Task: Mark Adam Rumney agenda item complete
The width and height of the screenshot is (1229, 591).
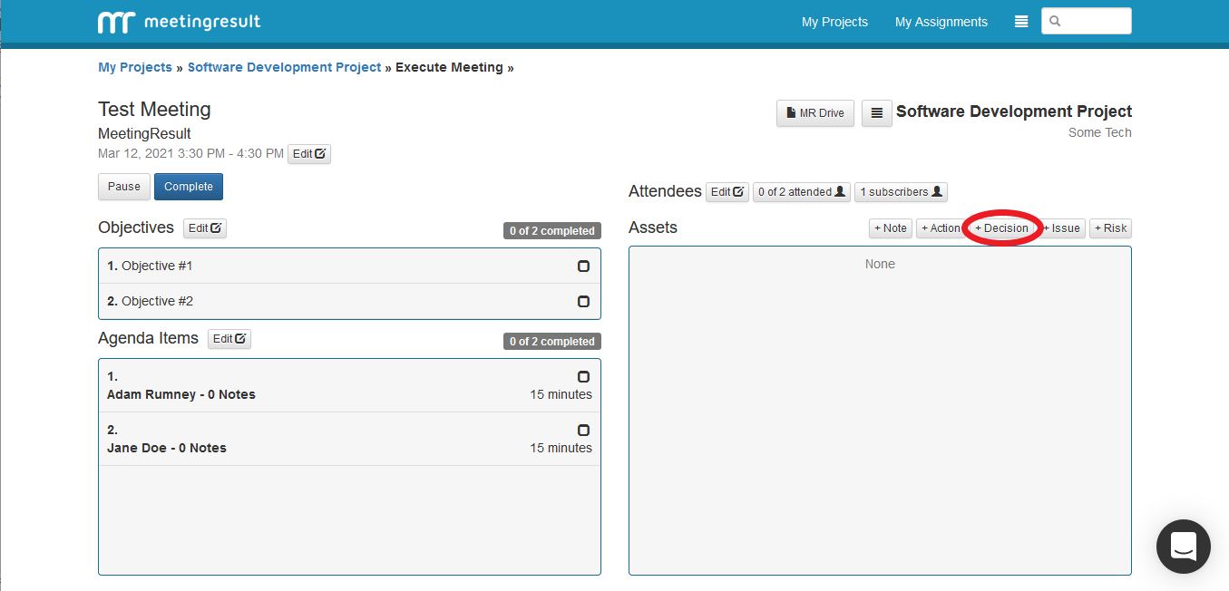Action: pyautogui.click(x=583, y=377)
